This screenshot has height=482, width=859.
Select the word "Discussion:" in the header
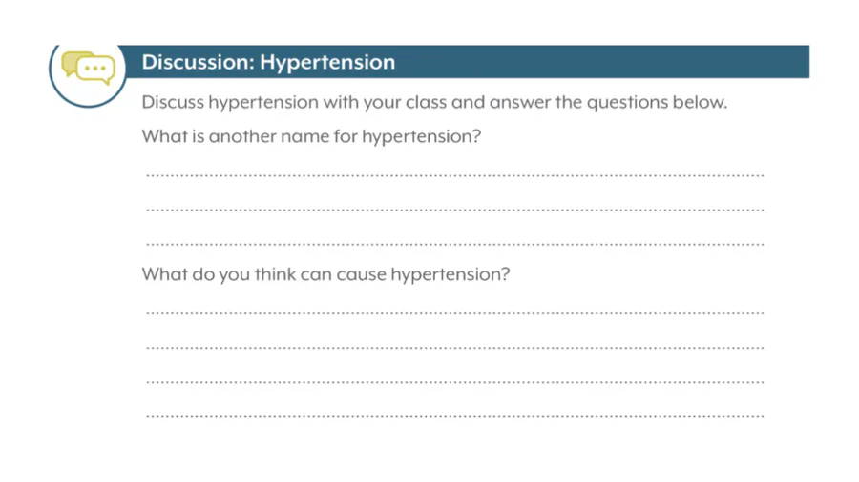tap(199, 62)
